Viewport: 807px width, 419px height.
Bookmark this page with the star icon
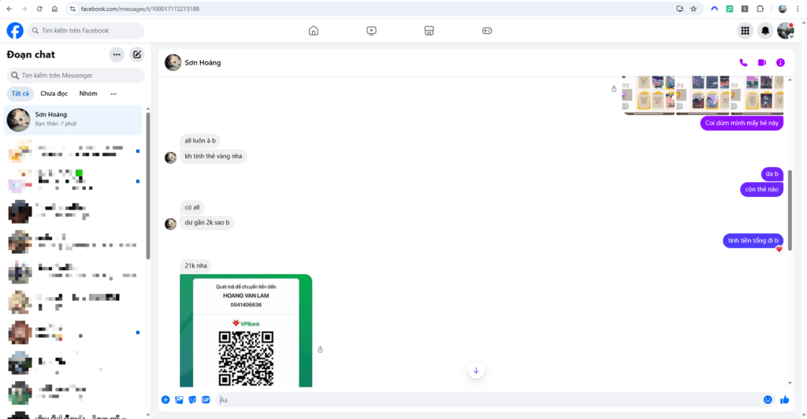tap(694, 9)
